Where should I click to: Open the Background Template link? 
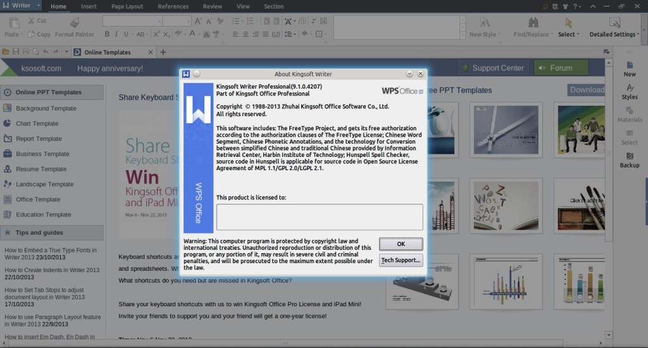tap(46, 108)
